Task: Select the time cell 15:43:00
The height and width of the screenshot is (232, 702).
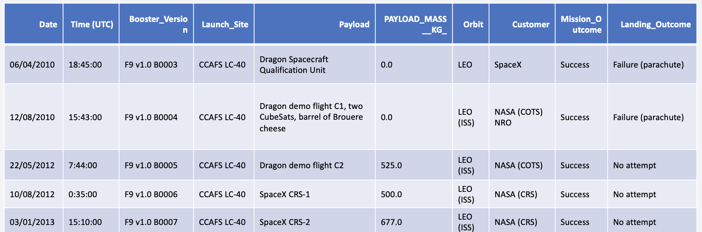Action: 85,117
